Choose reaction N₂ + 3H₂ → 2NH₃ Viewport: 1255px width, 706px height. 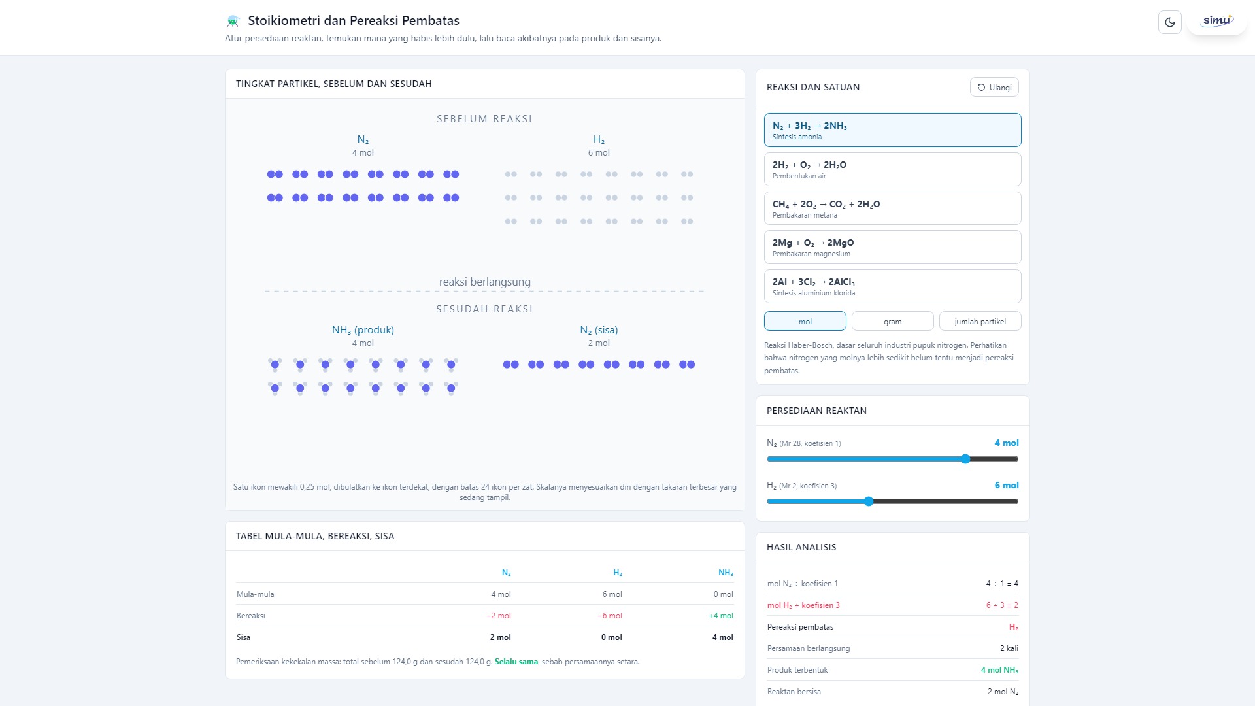pyautogui.click(x=893, y=130)
